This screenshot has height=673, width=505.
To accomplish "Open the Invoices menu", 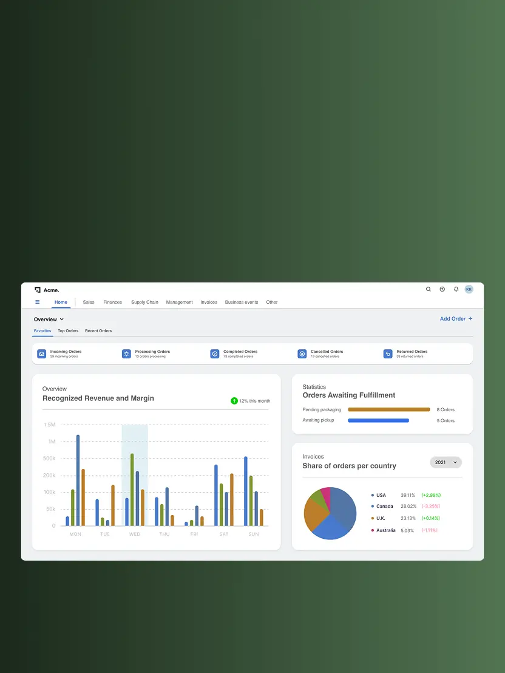I will (x=209, y=302).
